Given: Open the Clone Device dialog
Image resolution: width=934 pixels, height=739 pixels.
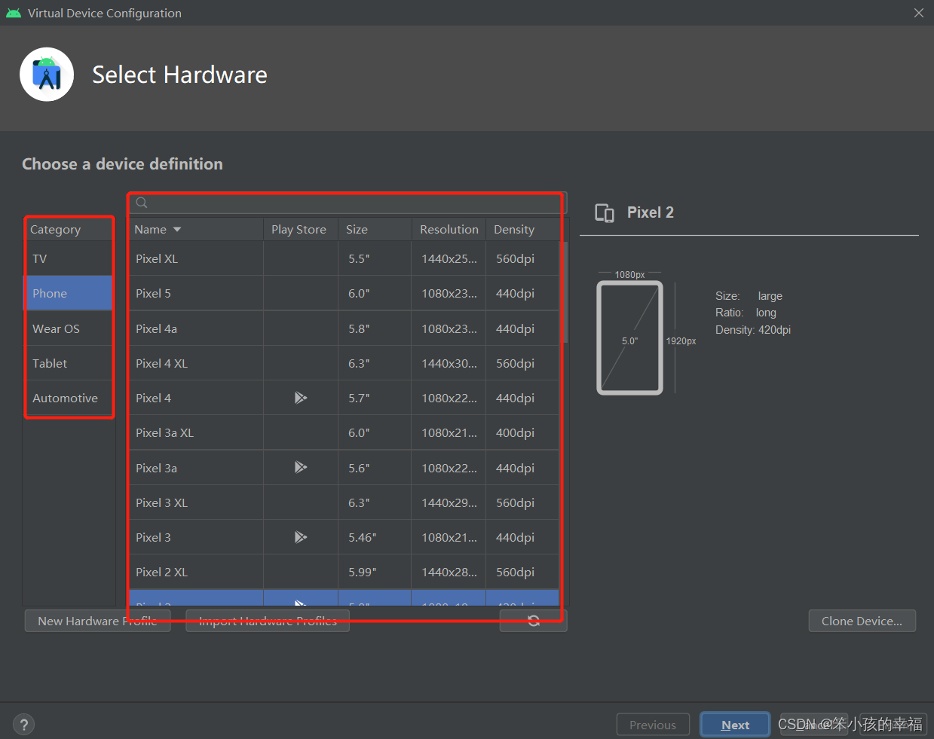Looking at the screenshot, I should click(x=862, y=621).
